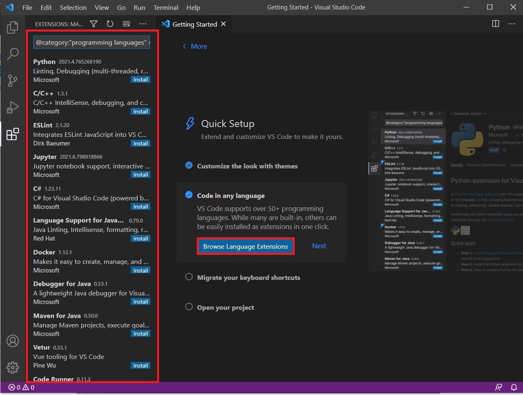Click the errors and warnings status item

[21, 387]
